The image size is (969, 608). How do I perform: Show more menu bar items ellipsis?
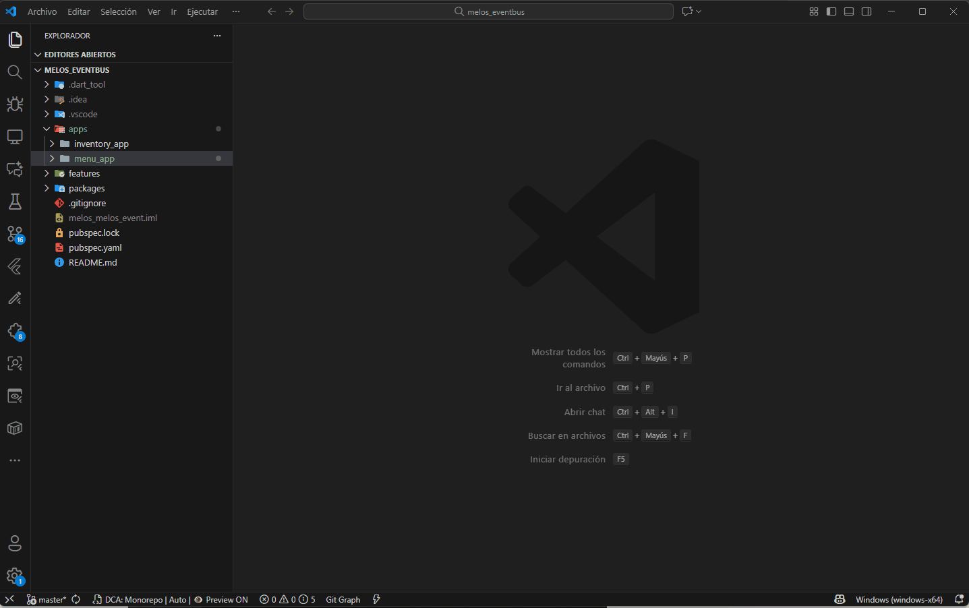236,11
